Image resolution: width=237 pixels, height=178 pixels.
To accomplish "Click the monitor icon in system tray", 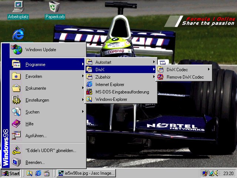I will tap(204, 173).
